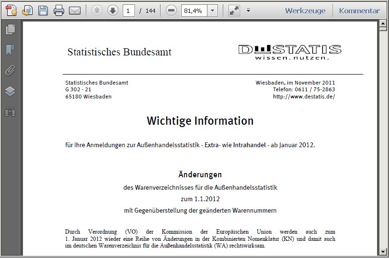The image size is (389, 259).
Task: Click the heading 'Wichtige Information'
Action: coord(200,121)
